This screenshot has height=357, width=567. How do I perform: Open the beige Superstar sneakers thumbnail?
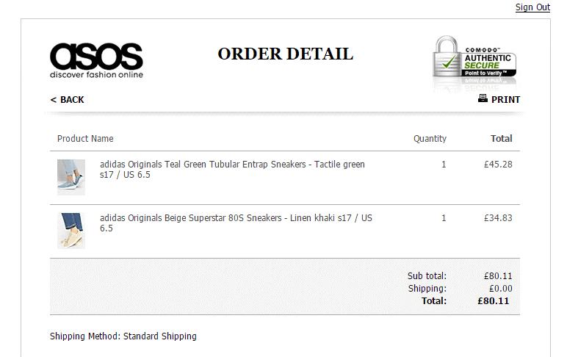coord(71,231)
